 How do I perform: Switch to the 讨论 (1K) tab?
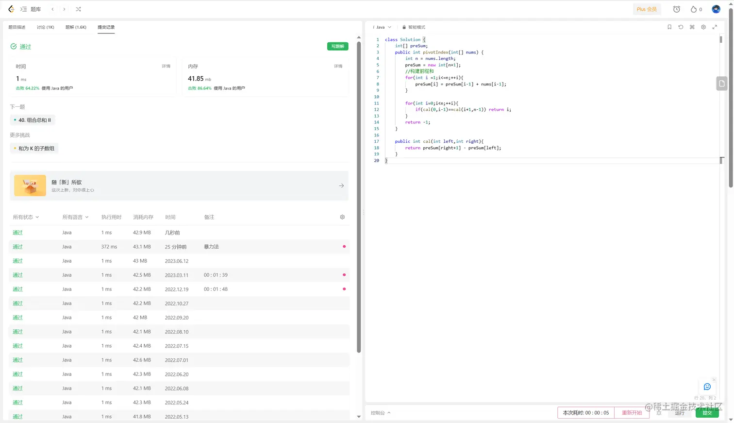(x=46, y=27)
